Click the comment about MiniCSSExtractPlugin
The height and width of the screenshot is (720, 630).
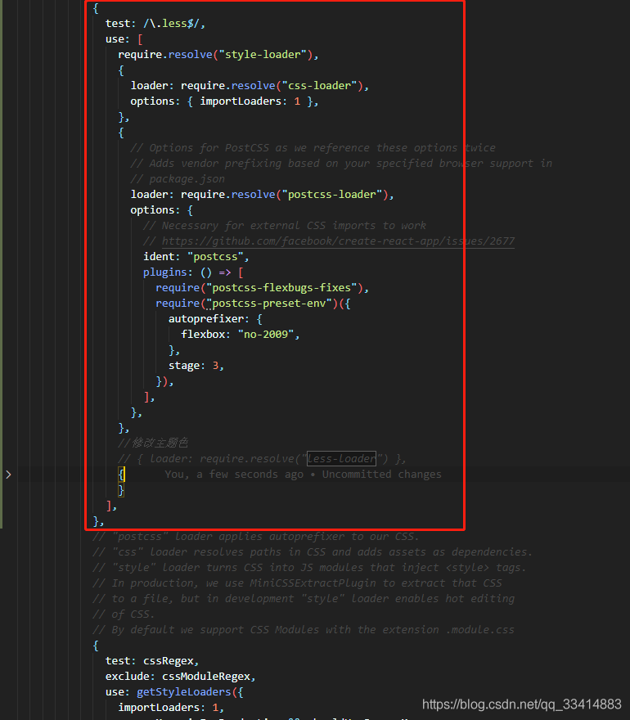(x=297, y=583)
